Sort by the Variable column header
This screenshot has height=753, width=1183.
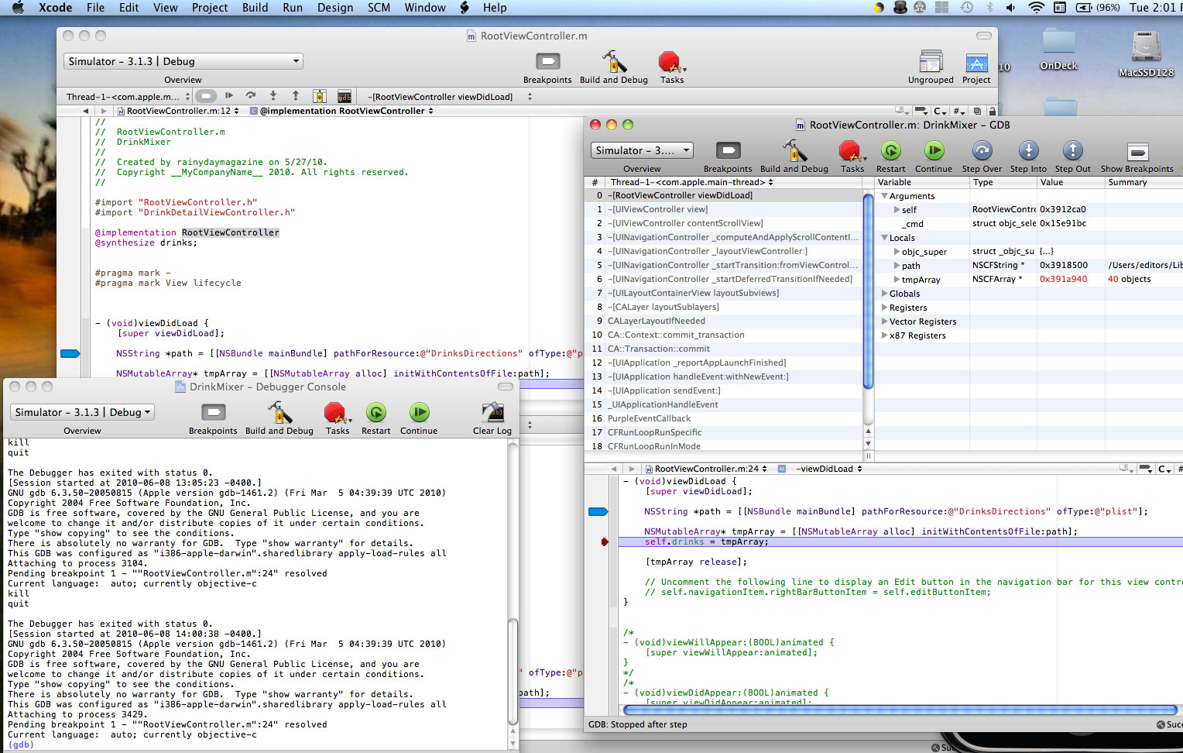[922, 182]
